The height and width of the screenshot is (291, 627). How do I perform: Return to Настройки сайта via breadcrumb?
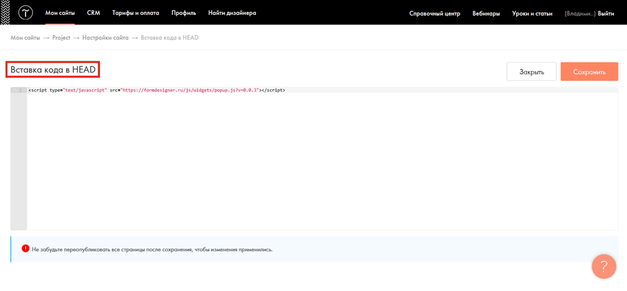coord(105,38)
